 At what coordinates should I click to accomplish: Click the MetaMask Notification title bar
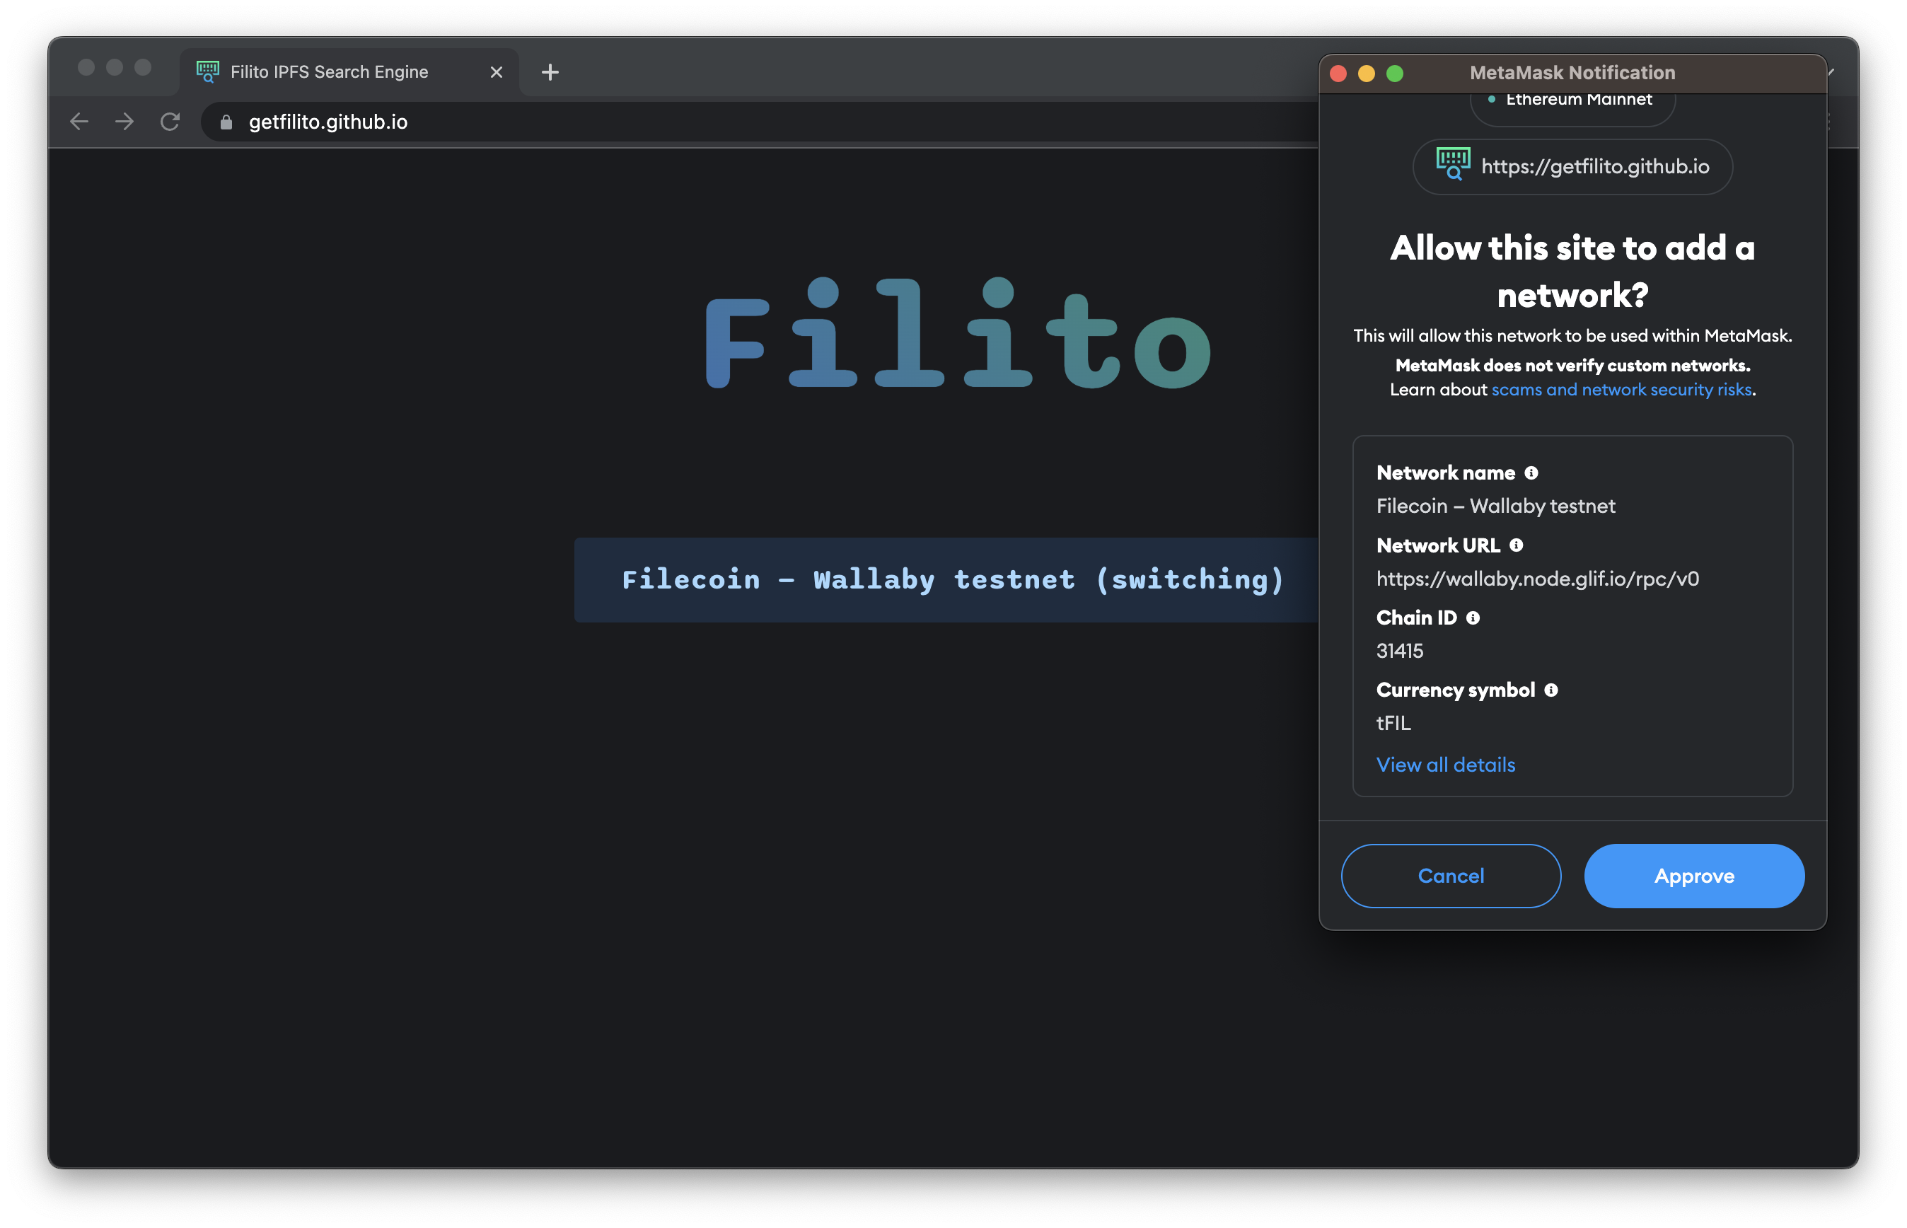(1572, 74)
